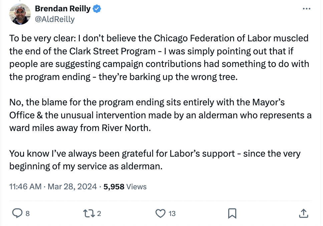Click the like count of 13
The height and width of the screenshot is (226, 323).
pyautogui.click(x=172, y=214)
